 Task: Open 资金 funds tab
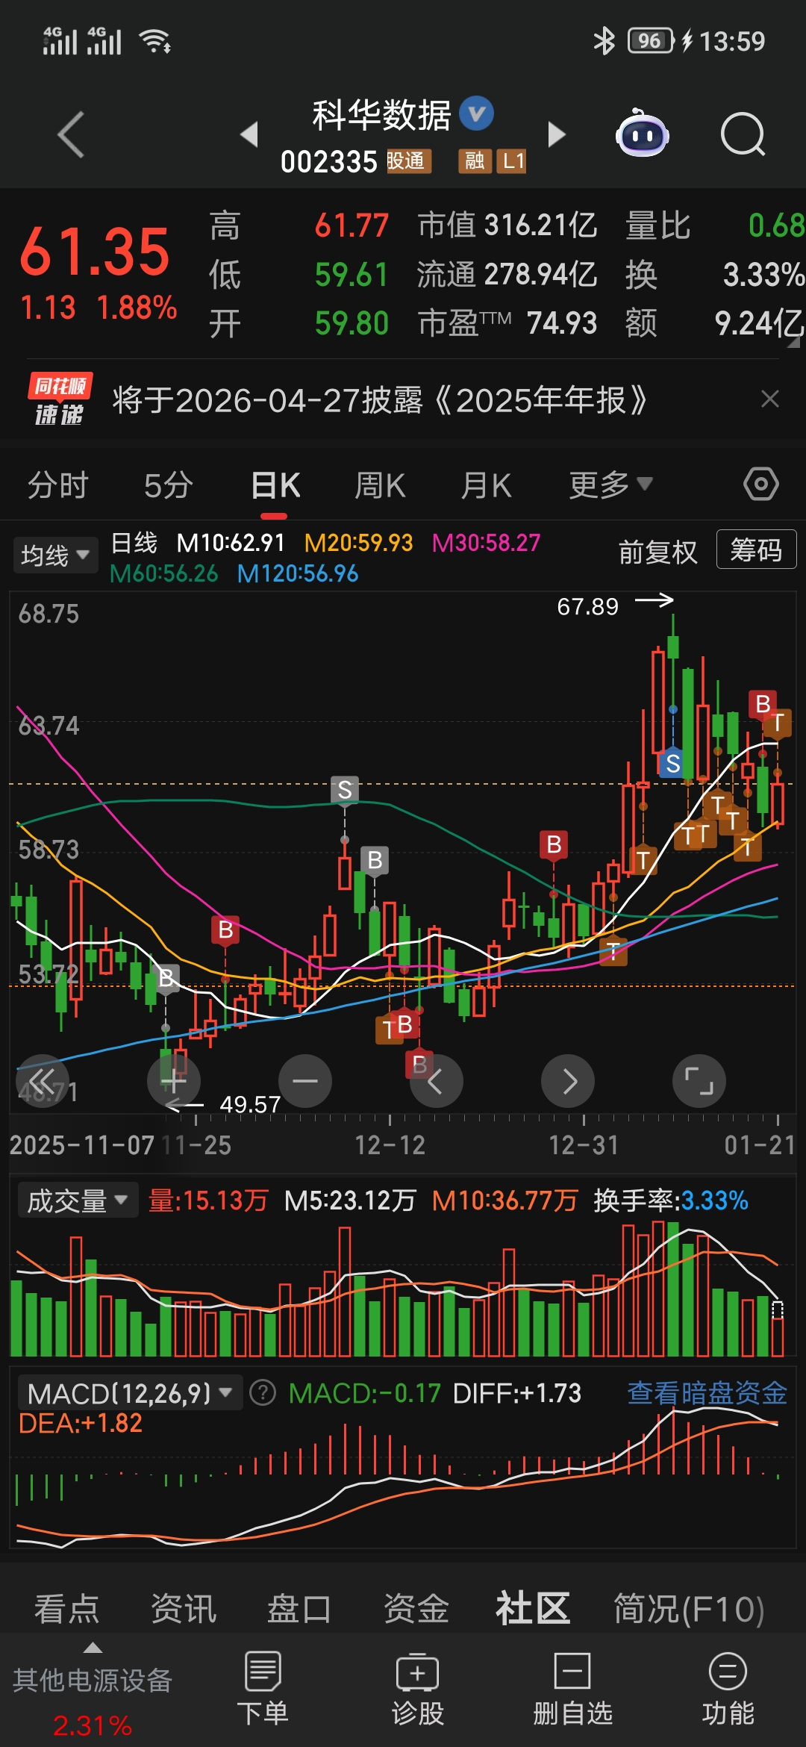click(416, 1609)
